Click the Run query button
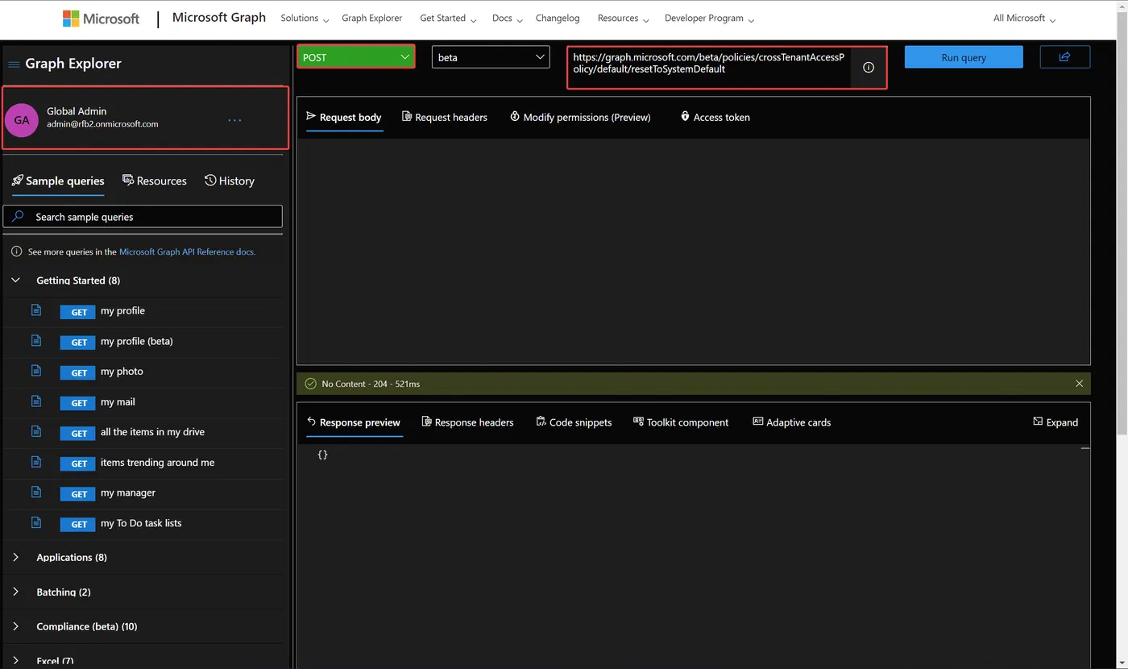The height and width of the screenshot is (669, 1128). click(x=964, y=57)
